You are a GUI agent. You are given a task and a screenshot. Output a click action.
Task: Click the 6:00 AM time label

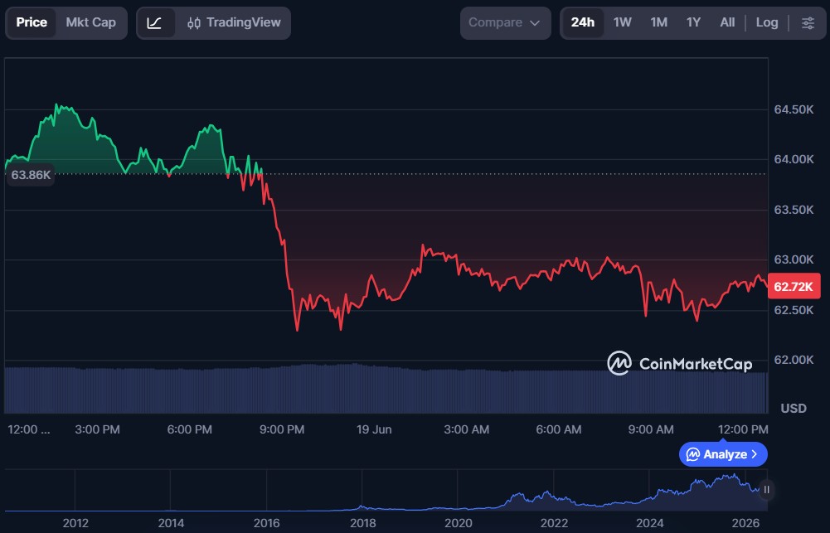pyautogui.click(x=559, y=429)
